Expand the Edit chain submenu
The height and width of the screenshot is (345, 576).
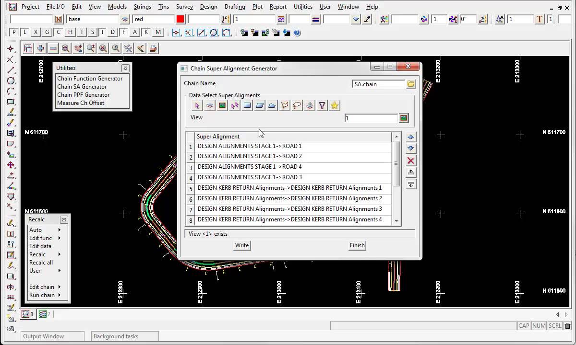60,287
